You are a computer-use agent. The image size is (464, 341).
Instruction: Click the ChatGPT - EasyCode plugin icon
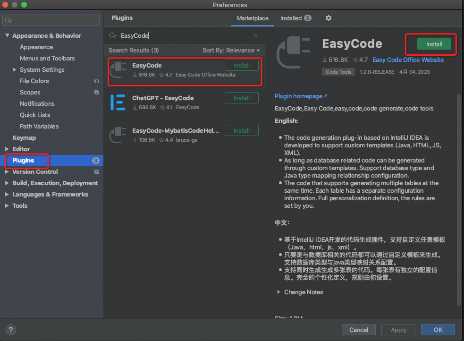click(118, 102)
